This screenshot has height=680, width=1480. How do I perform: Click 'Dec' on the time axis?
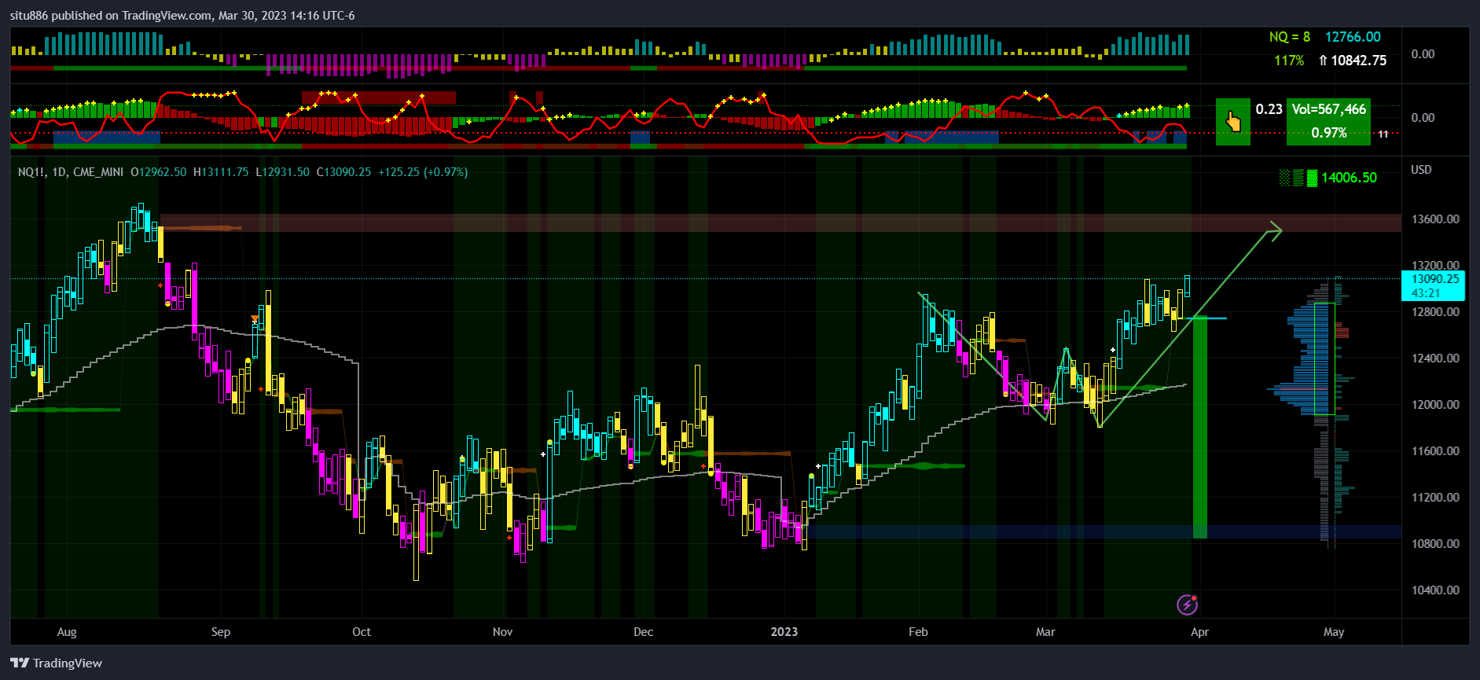pyautogui.click(x=643, y=632)
